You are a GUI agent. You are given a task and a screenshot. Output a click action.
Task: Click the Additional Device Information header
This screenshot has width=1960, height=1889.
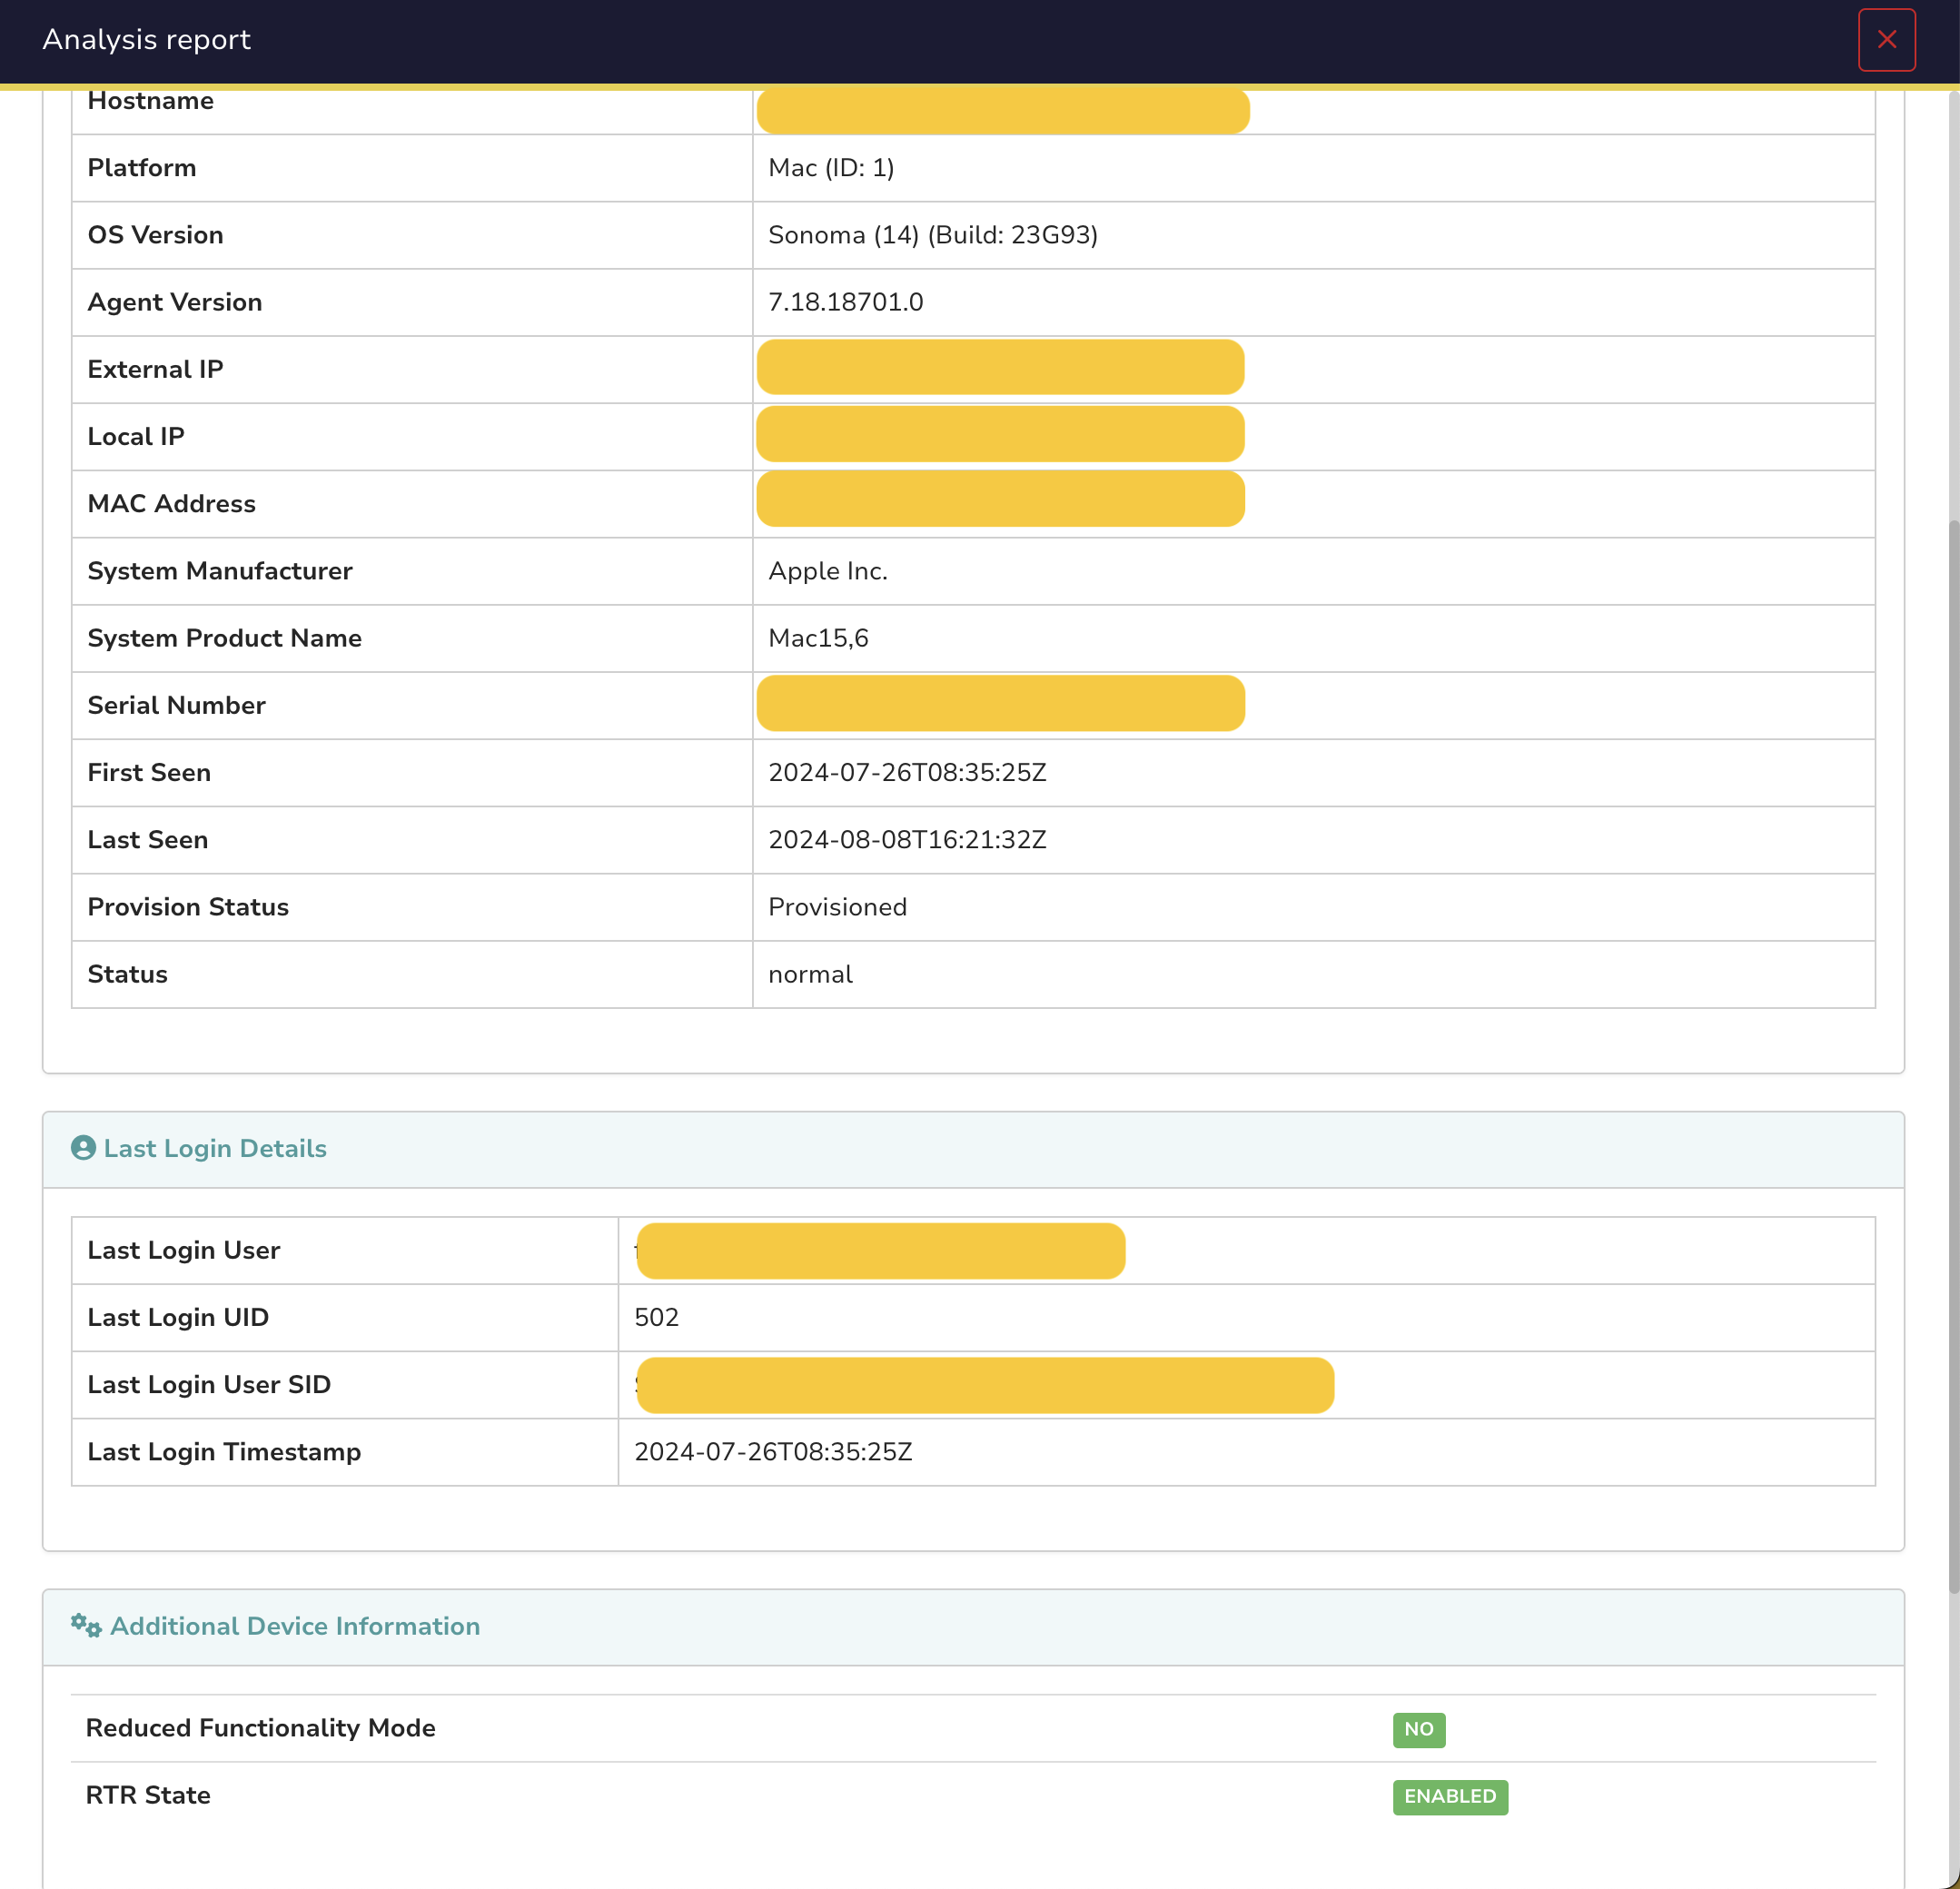(973, 1627)
